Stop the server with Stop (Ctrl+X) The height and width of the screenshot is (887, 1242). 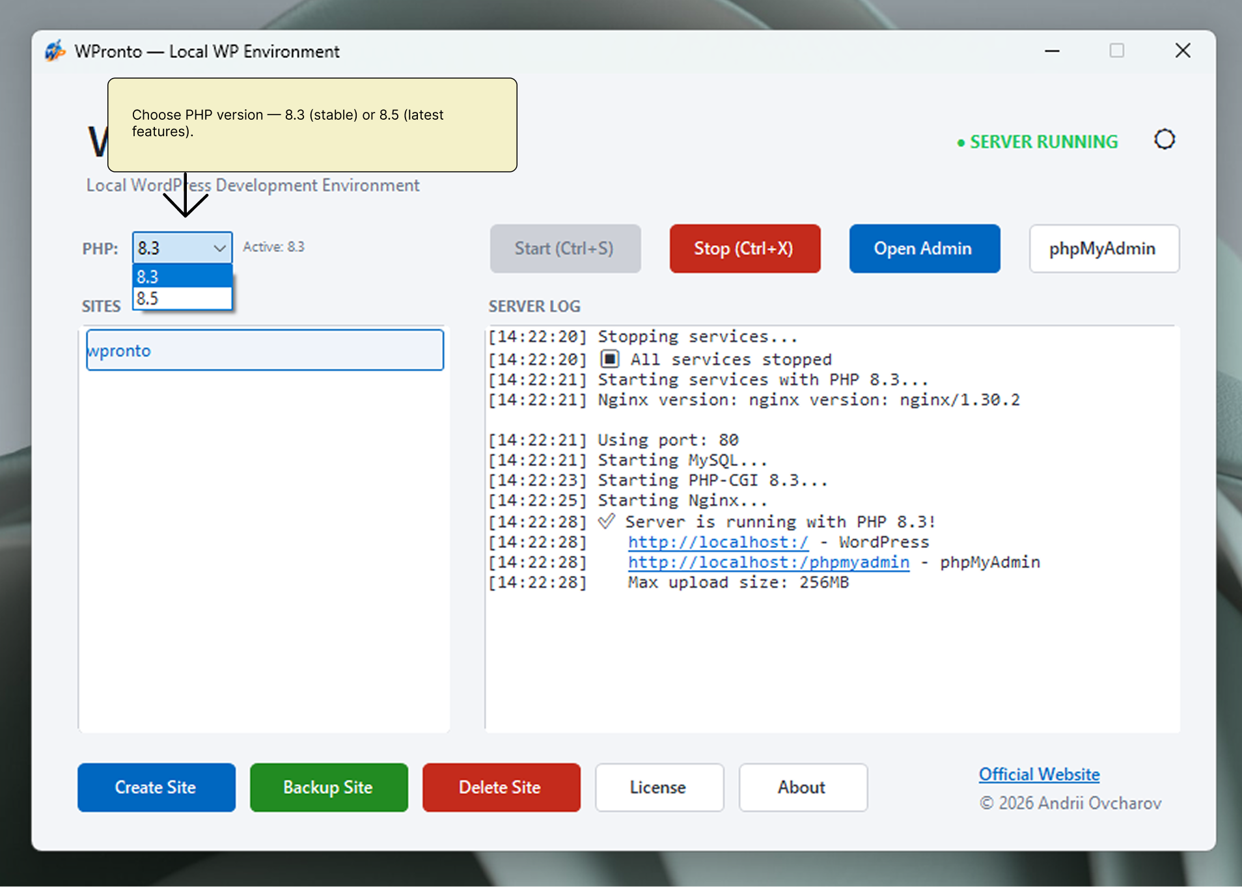point(745,249)
